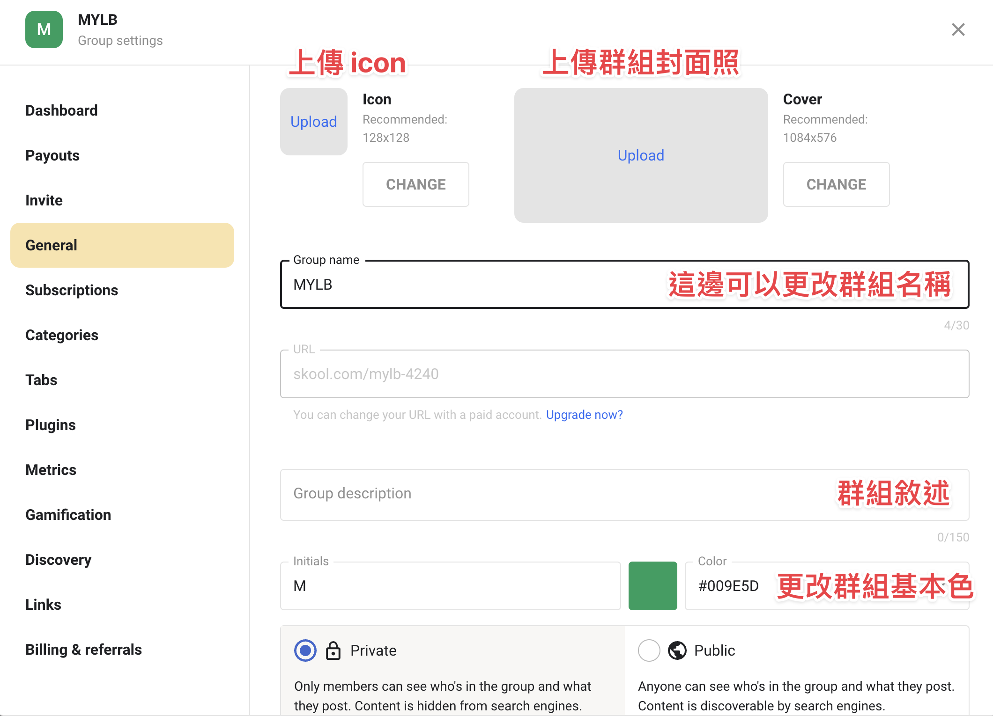The width and height of the screenshot is (993, 716).
Task: Click the '128x128' recommended size text
Action: point(386,138)
